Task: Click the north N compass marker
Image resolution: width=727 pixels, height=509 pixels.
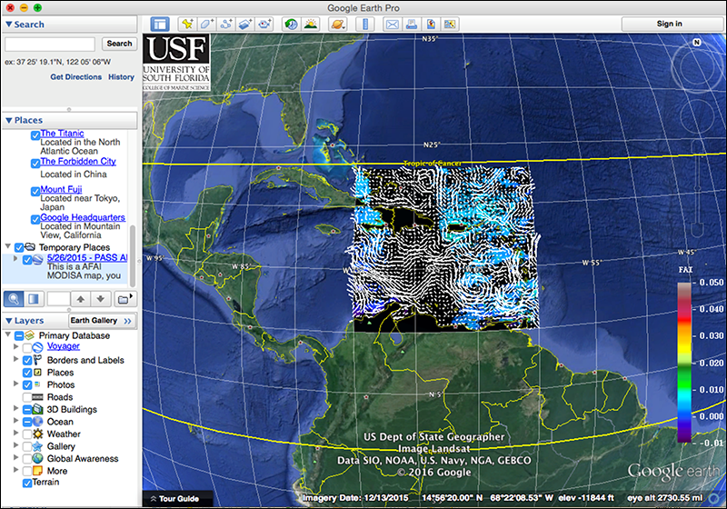Action: [696, 42]
